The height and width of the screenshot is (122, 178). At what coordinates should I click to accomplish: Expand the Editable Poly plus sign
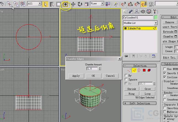(x=125, y=28)
